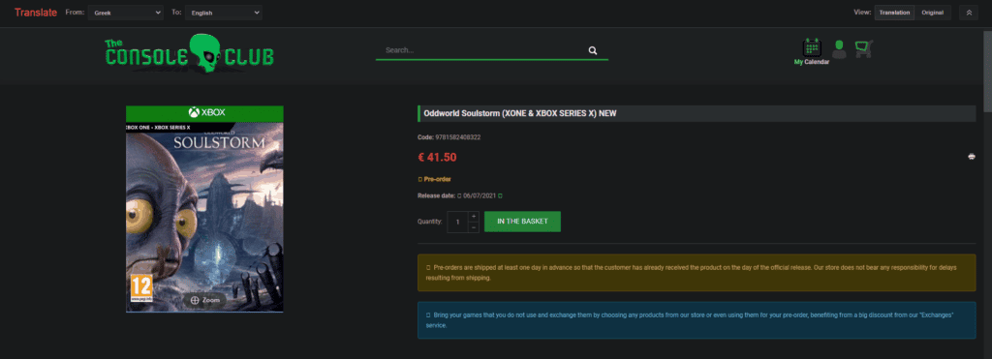Click the search magnifier icon

pos(593,50)
